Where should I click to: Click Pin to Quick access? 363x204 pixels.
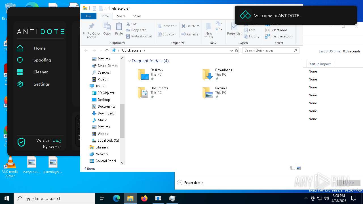91,31
